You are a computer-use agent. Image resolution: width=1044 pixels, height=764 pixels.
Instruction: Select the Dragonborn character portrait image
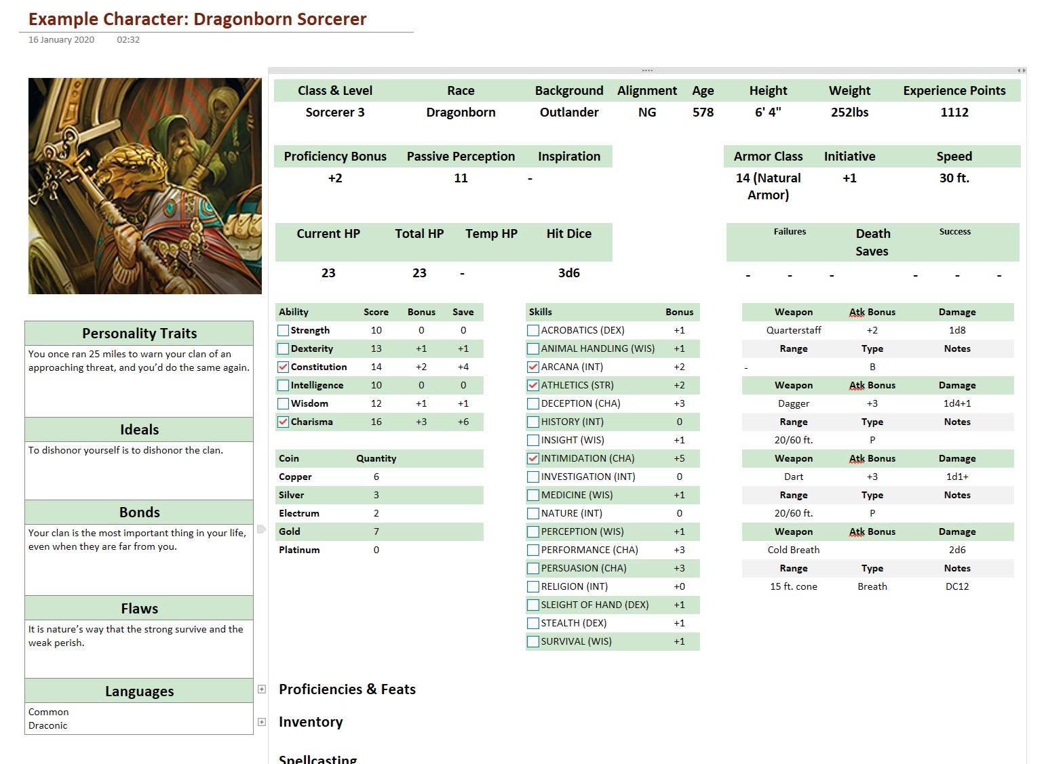[144, 186]
